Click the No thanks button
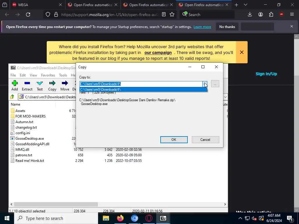The width and height of the screenshot is (299, 224). tap(227, 27)
